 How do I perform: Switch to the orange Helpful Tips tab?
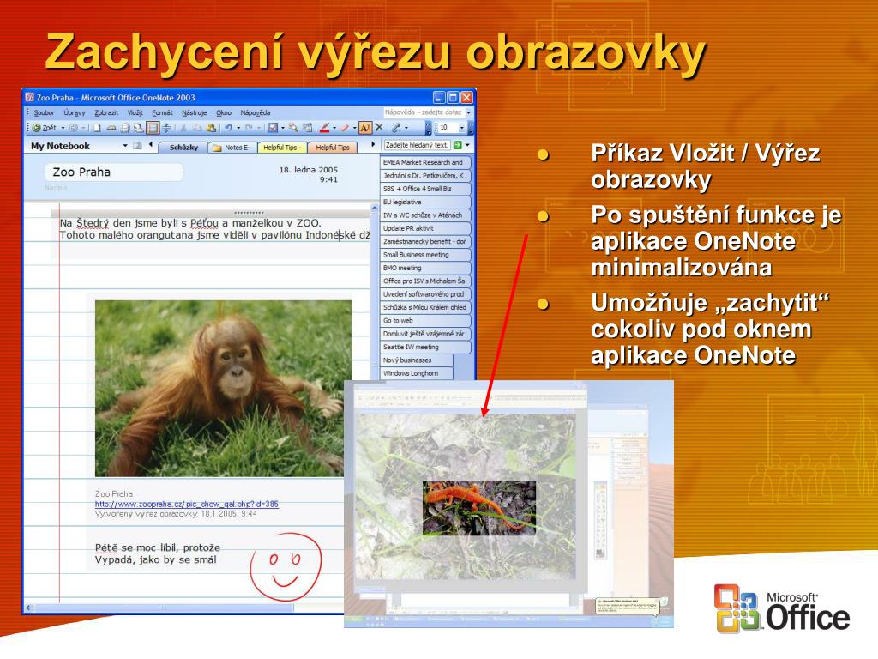click(x=332, y=148)
